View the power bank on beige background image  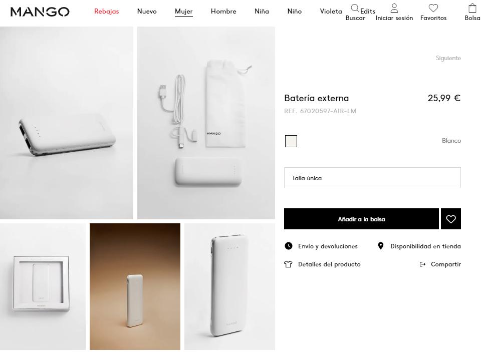click(x=135, y=286)
